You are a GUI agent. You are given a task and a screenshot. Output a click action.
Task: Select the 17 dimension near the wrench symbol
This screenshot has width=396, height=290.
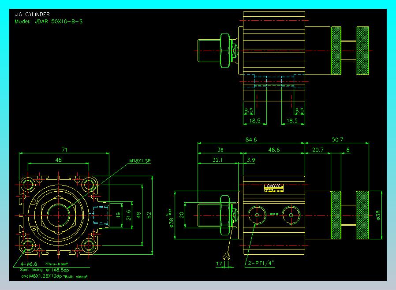[219, 264]
